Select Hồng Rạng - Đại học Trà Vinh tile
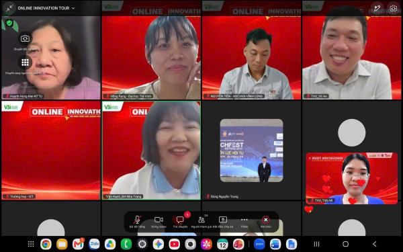403x252 pixels. (x=151, y=50)
